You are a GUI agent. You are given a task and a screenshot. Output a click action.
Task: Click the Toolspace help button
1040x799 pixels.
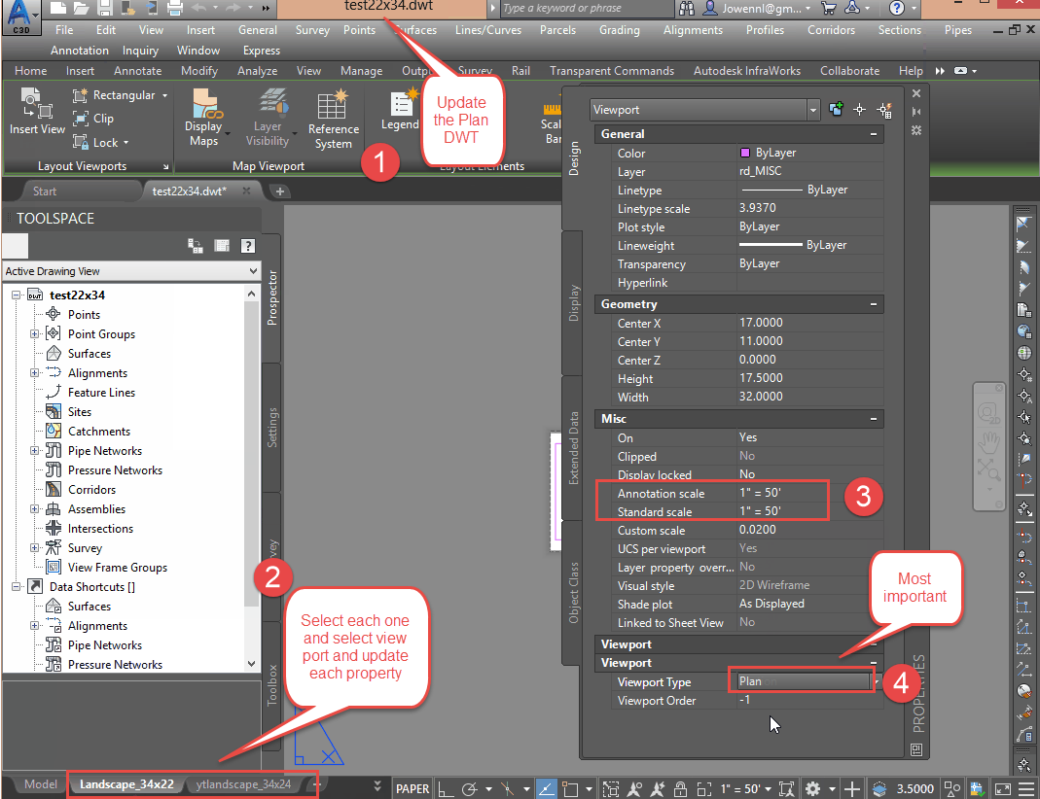point(248,245)
